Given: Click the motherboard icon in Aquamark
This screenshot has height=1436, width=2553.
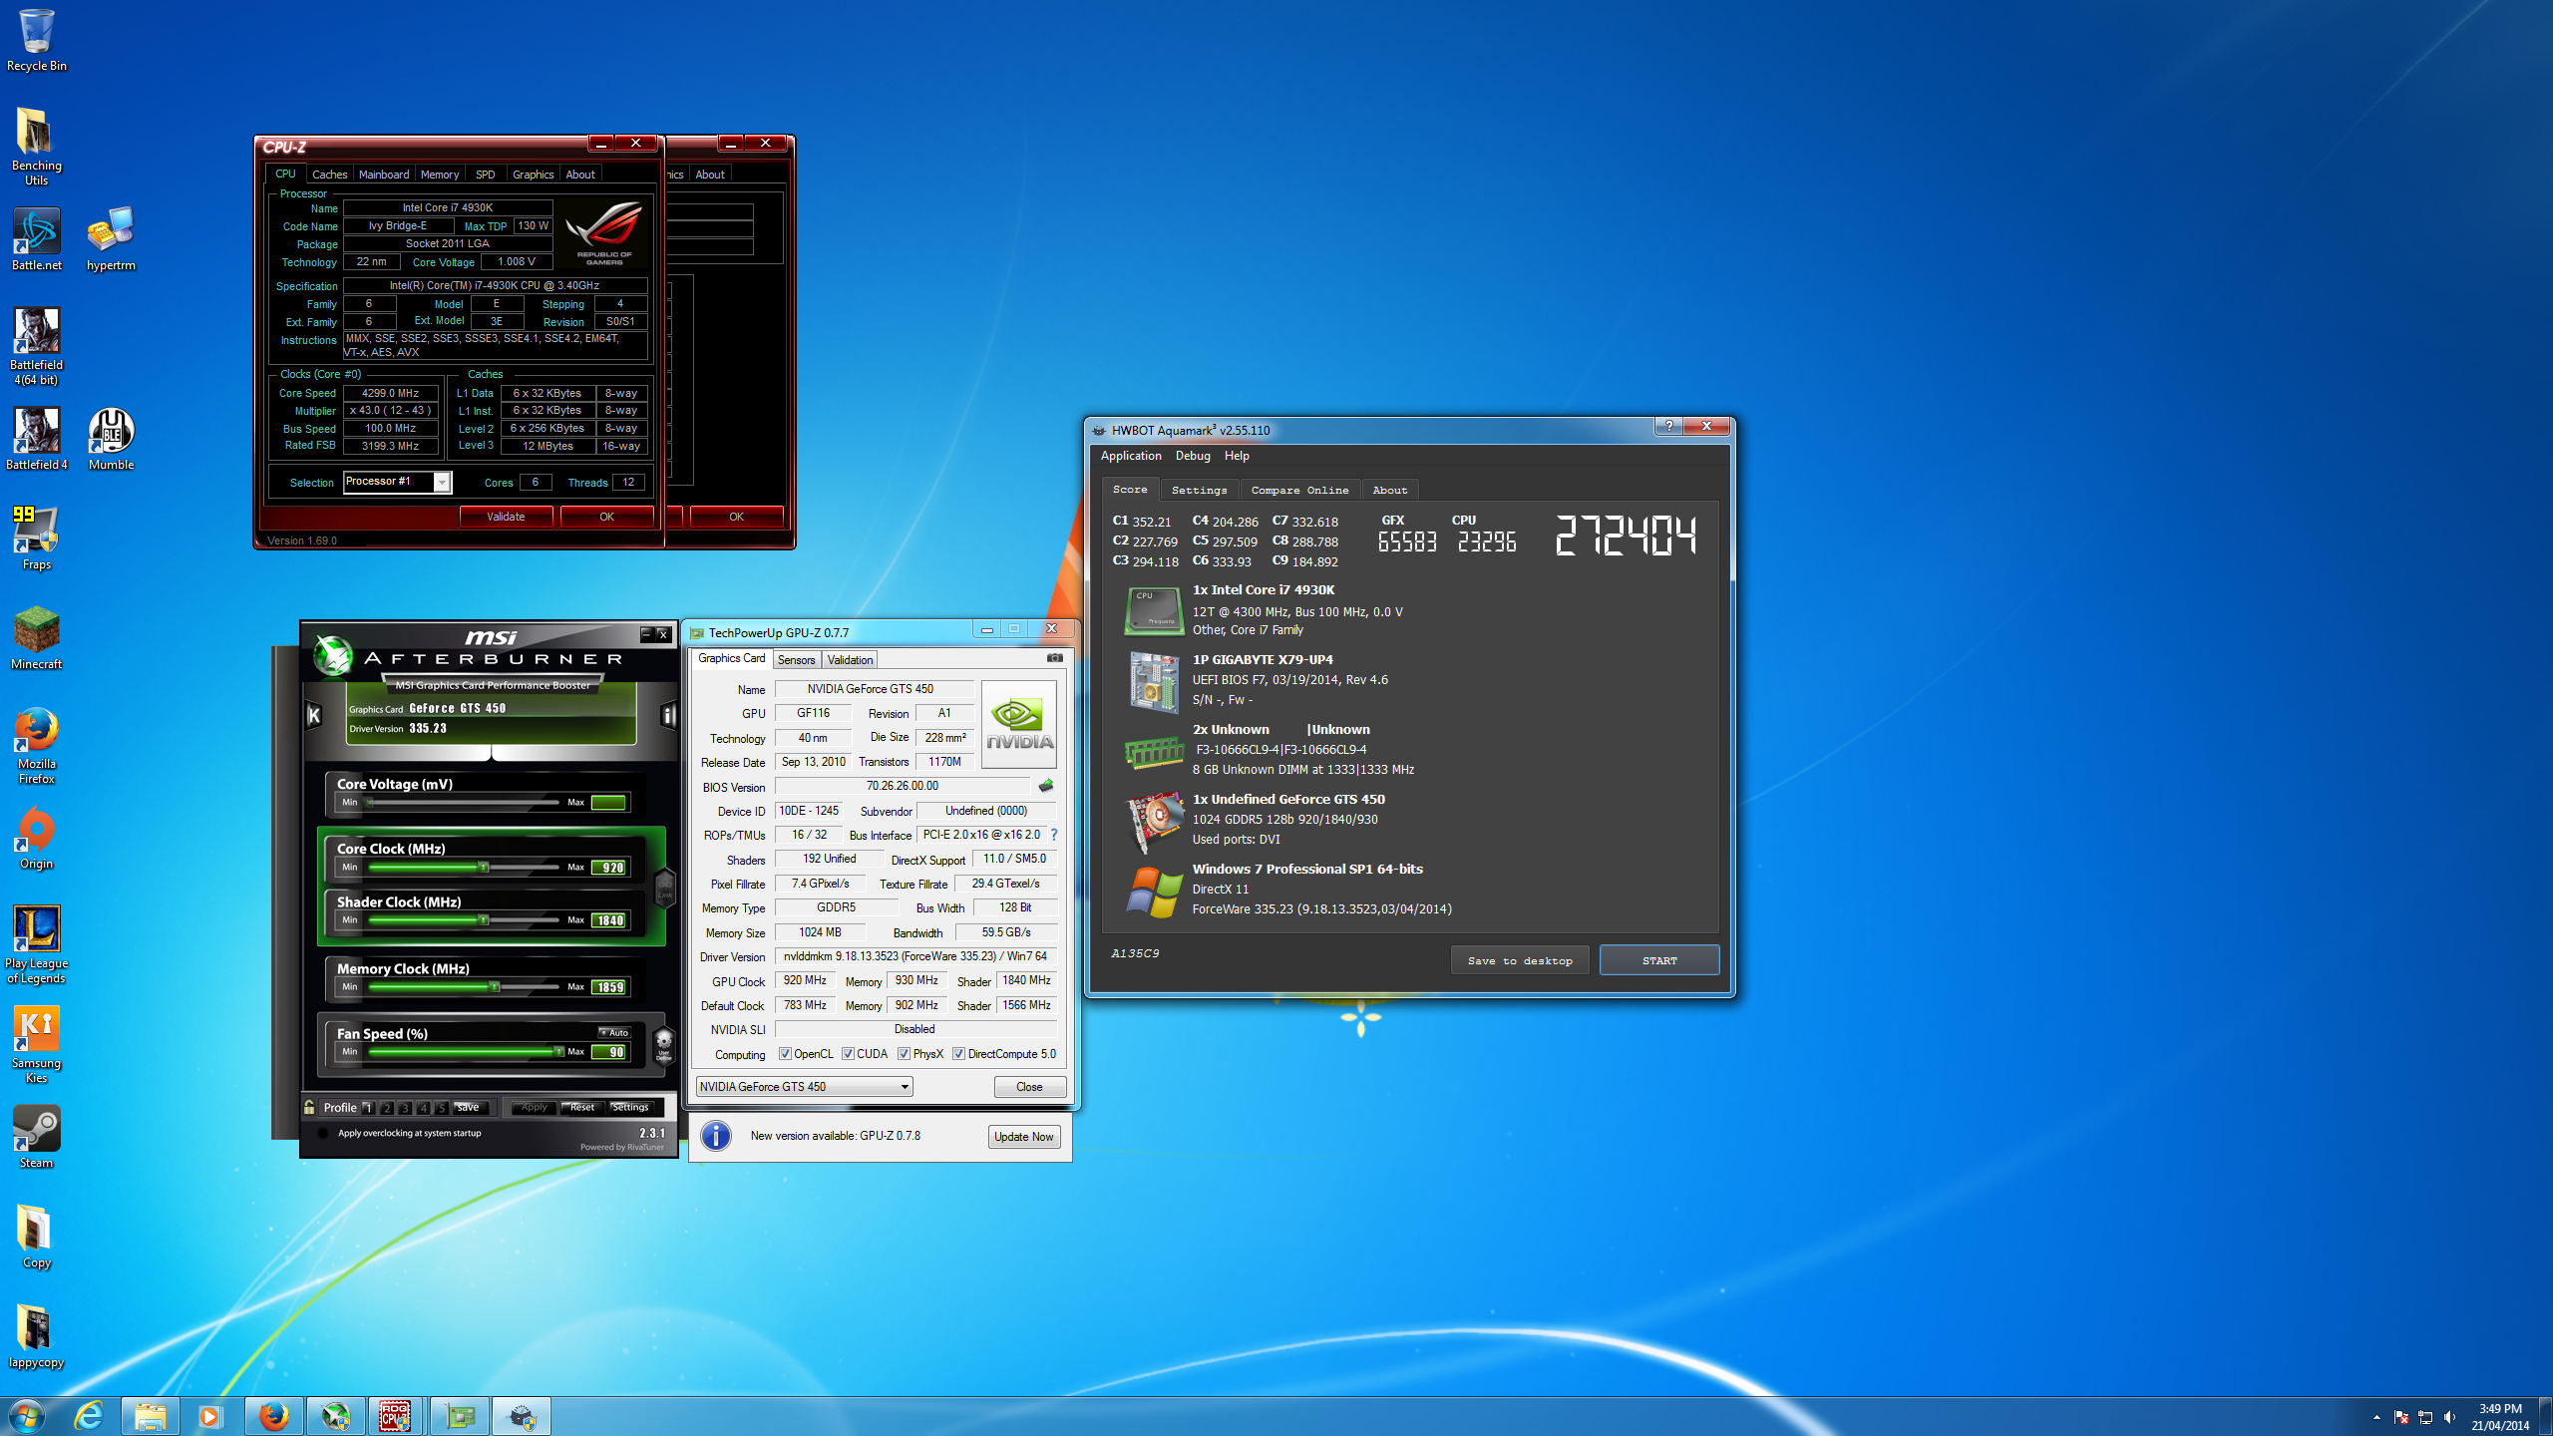Looking at the screenshot, I should coord(1153,682).
